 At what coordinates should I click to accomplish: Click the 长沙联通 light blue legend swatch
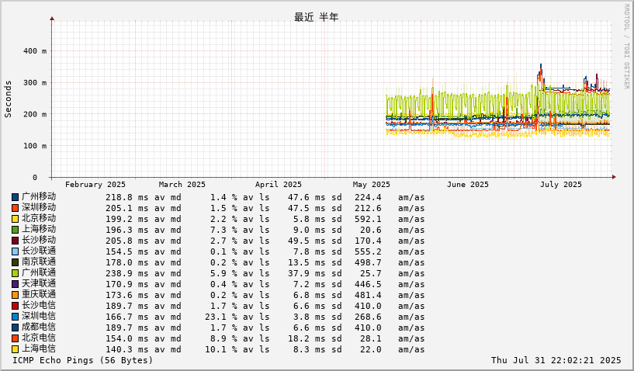pyautogui.click(x=16, y=252)
